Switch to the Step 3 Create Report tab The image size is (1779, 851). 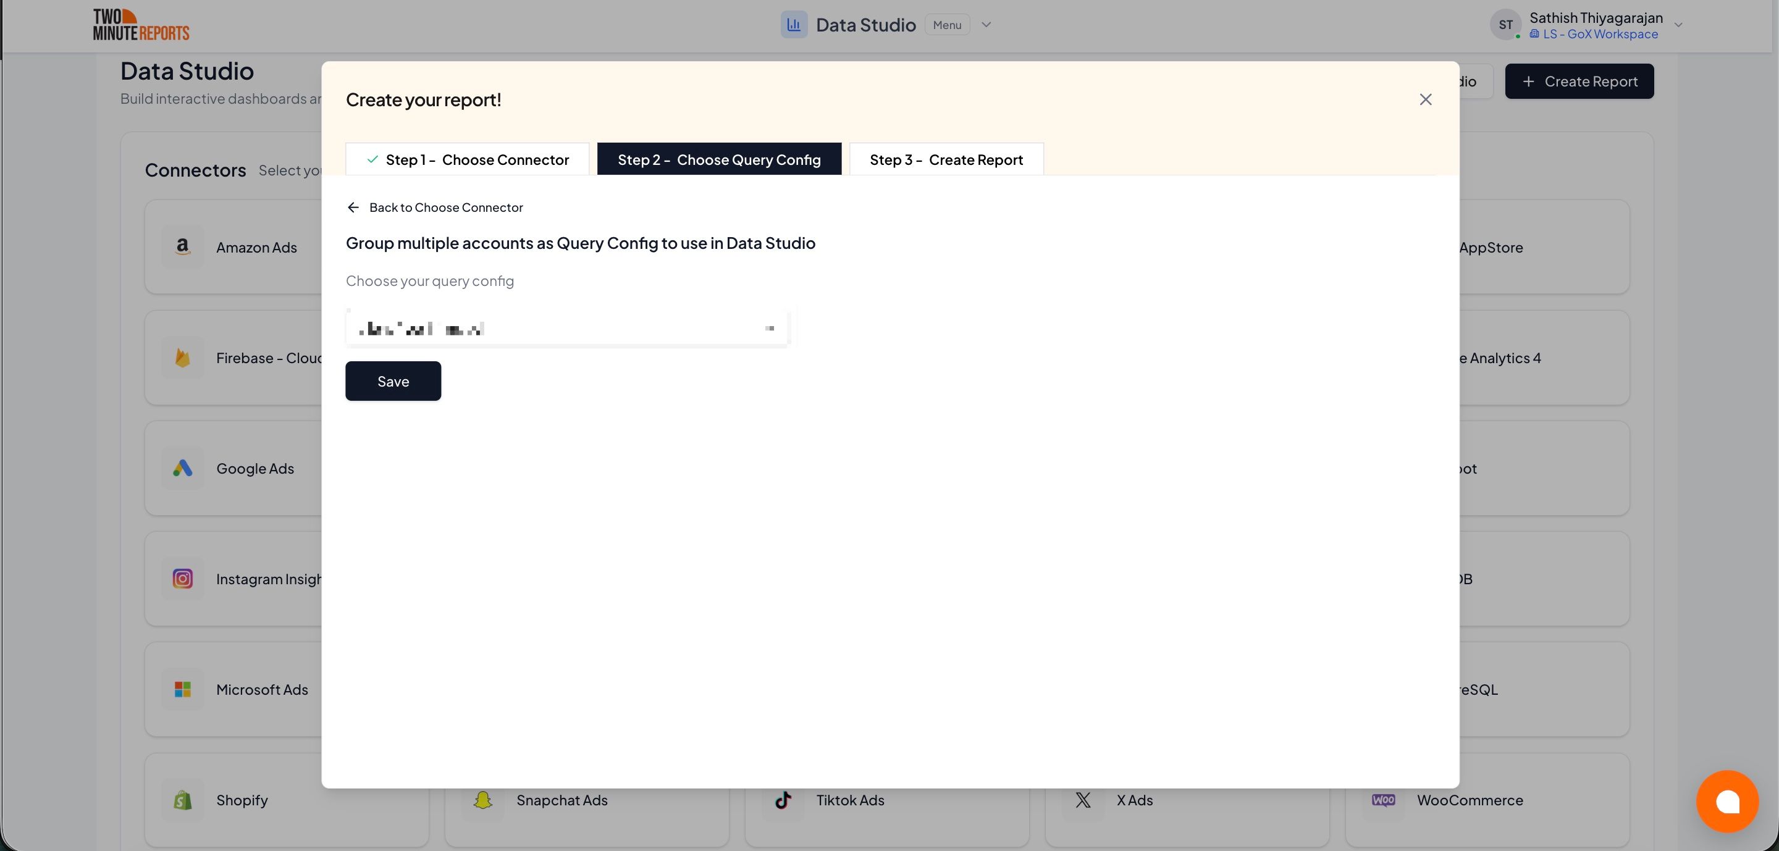[x=946, y=159]
